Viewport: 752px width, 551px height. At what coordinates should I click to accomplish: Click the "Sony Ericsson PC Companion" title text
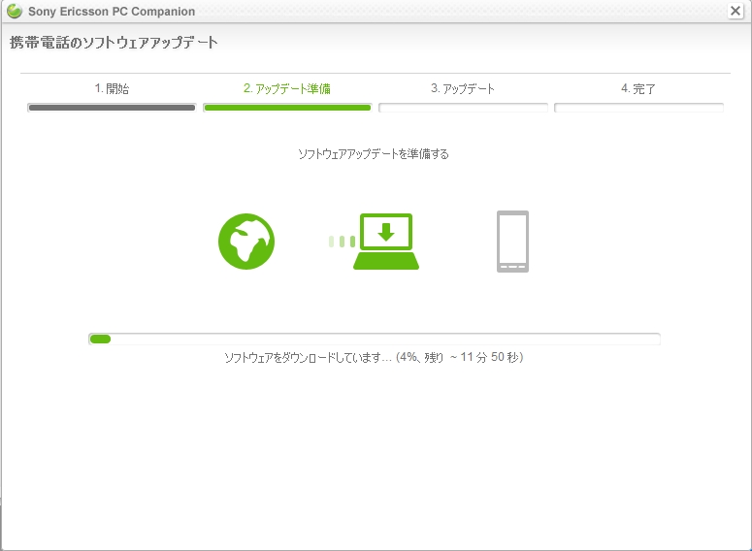click(x=112, y=12)
